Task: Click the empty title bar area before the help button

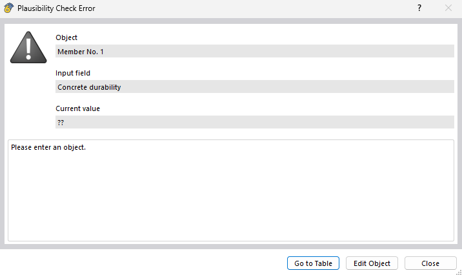Action: tap(258, 8)
